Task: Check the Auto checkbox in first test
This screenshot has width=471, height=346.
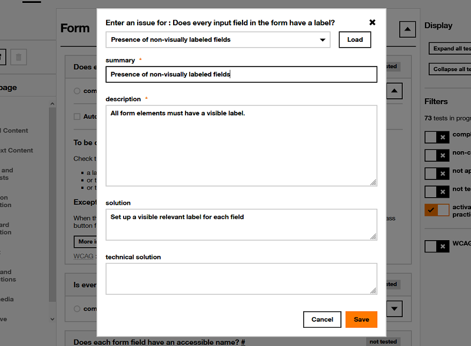Action: (77, 117)
